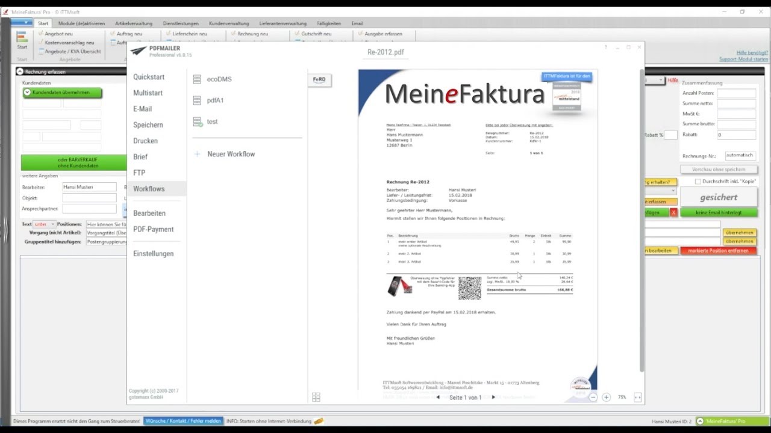Open PDF-Payment in PDFMailer sidebar
The image size is (771, 433).
(154, 229)
